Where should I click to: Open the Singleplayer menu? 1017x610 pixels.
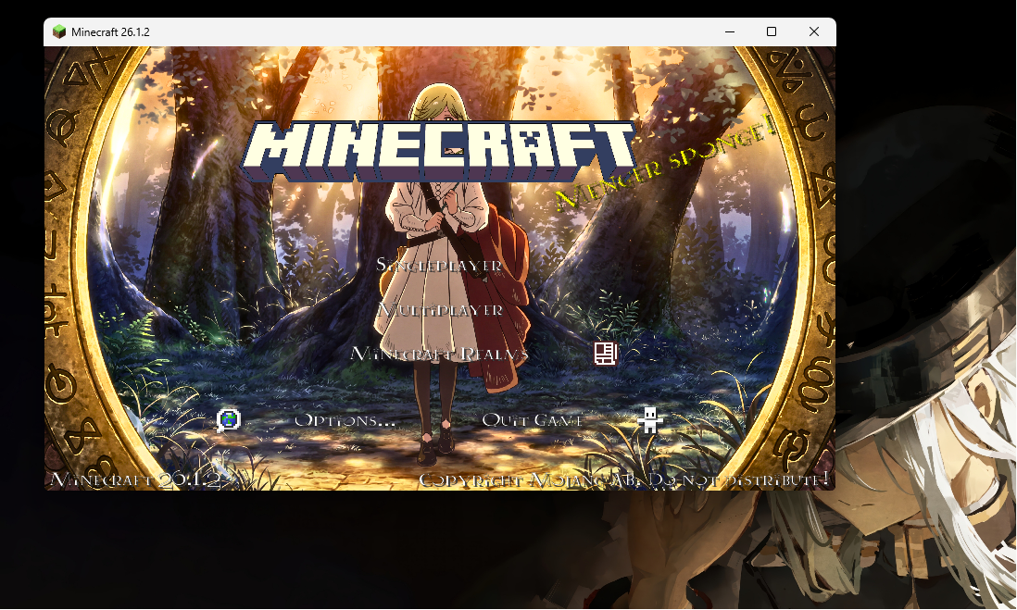[439, 265]
